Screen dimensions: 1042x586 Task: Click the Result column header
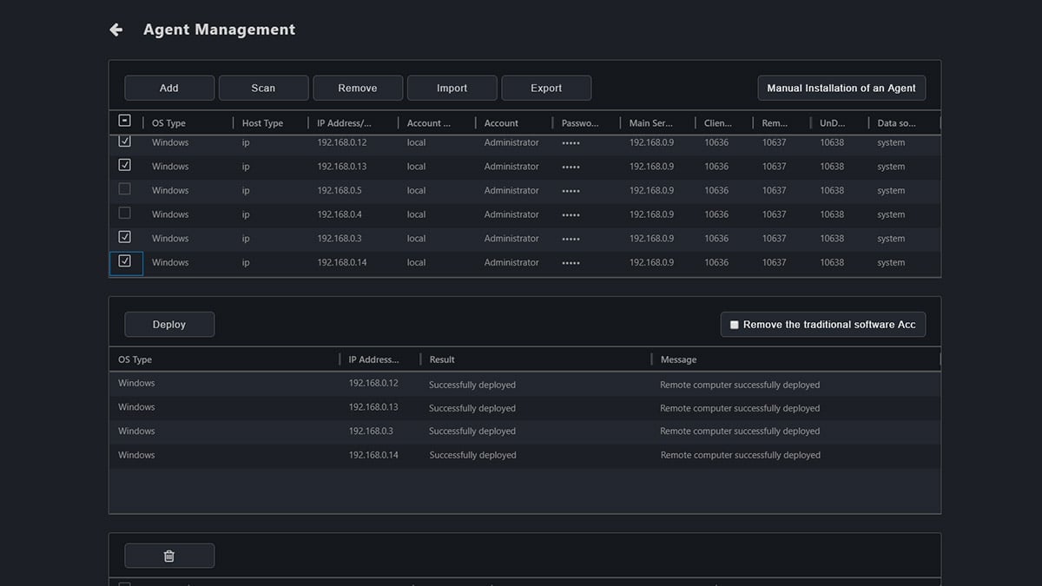point(442,359)
